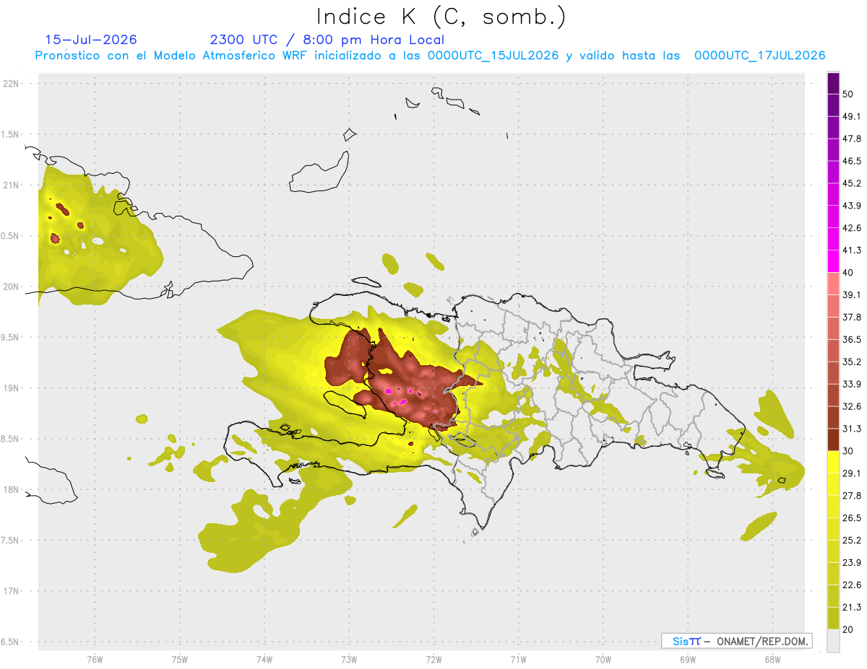Pick the olive band between 20 and 21.3
Viewport: 867px width, 669px height.
tap(834, 618)
